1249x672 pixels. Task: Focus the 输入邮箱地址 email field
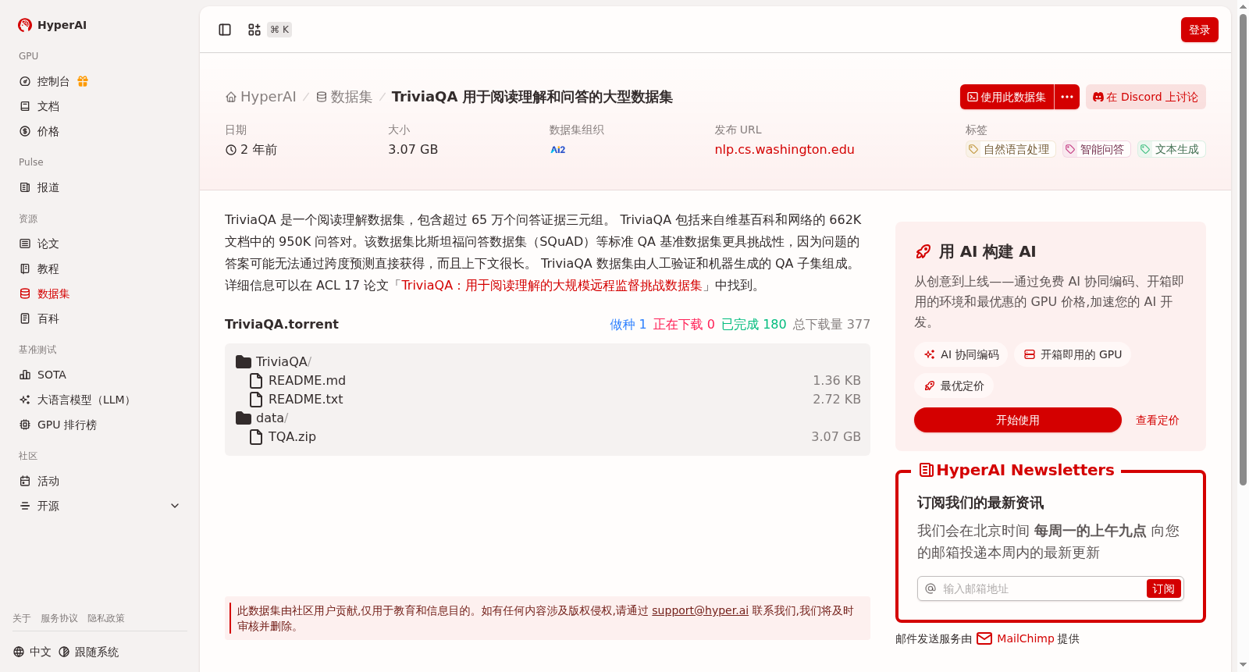(x=1042, y=588)
